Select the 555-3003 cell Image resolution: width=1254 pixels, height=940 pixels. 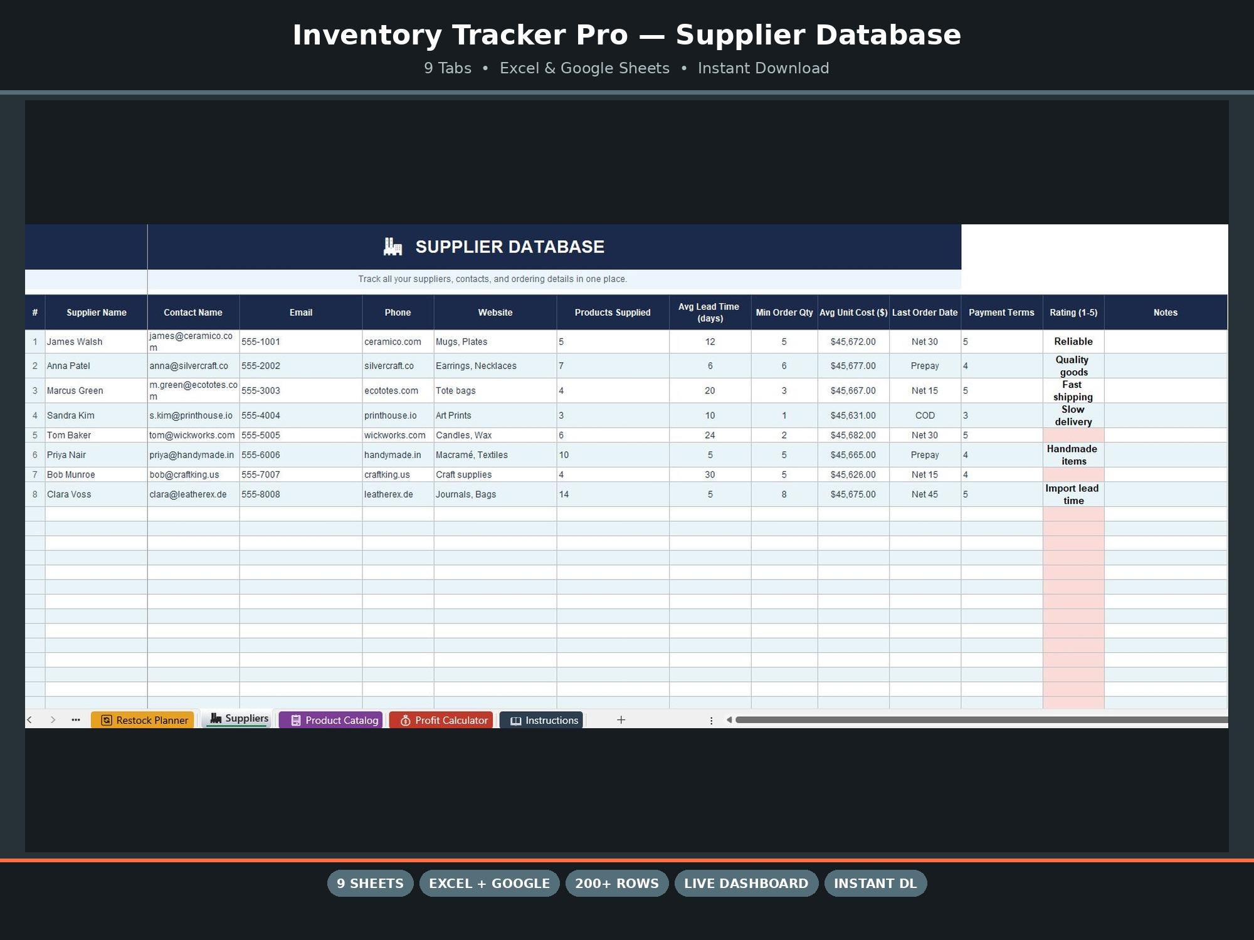tap(301, 390)
